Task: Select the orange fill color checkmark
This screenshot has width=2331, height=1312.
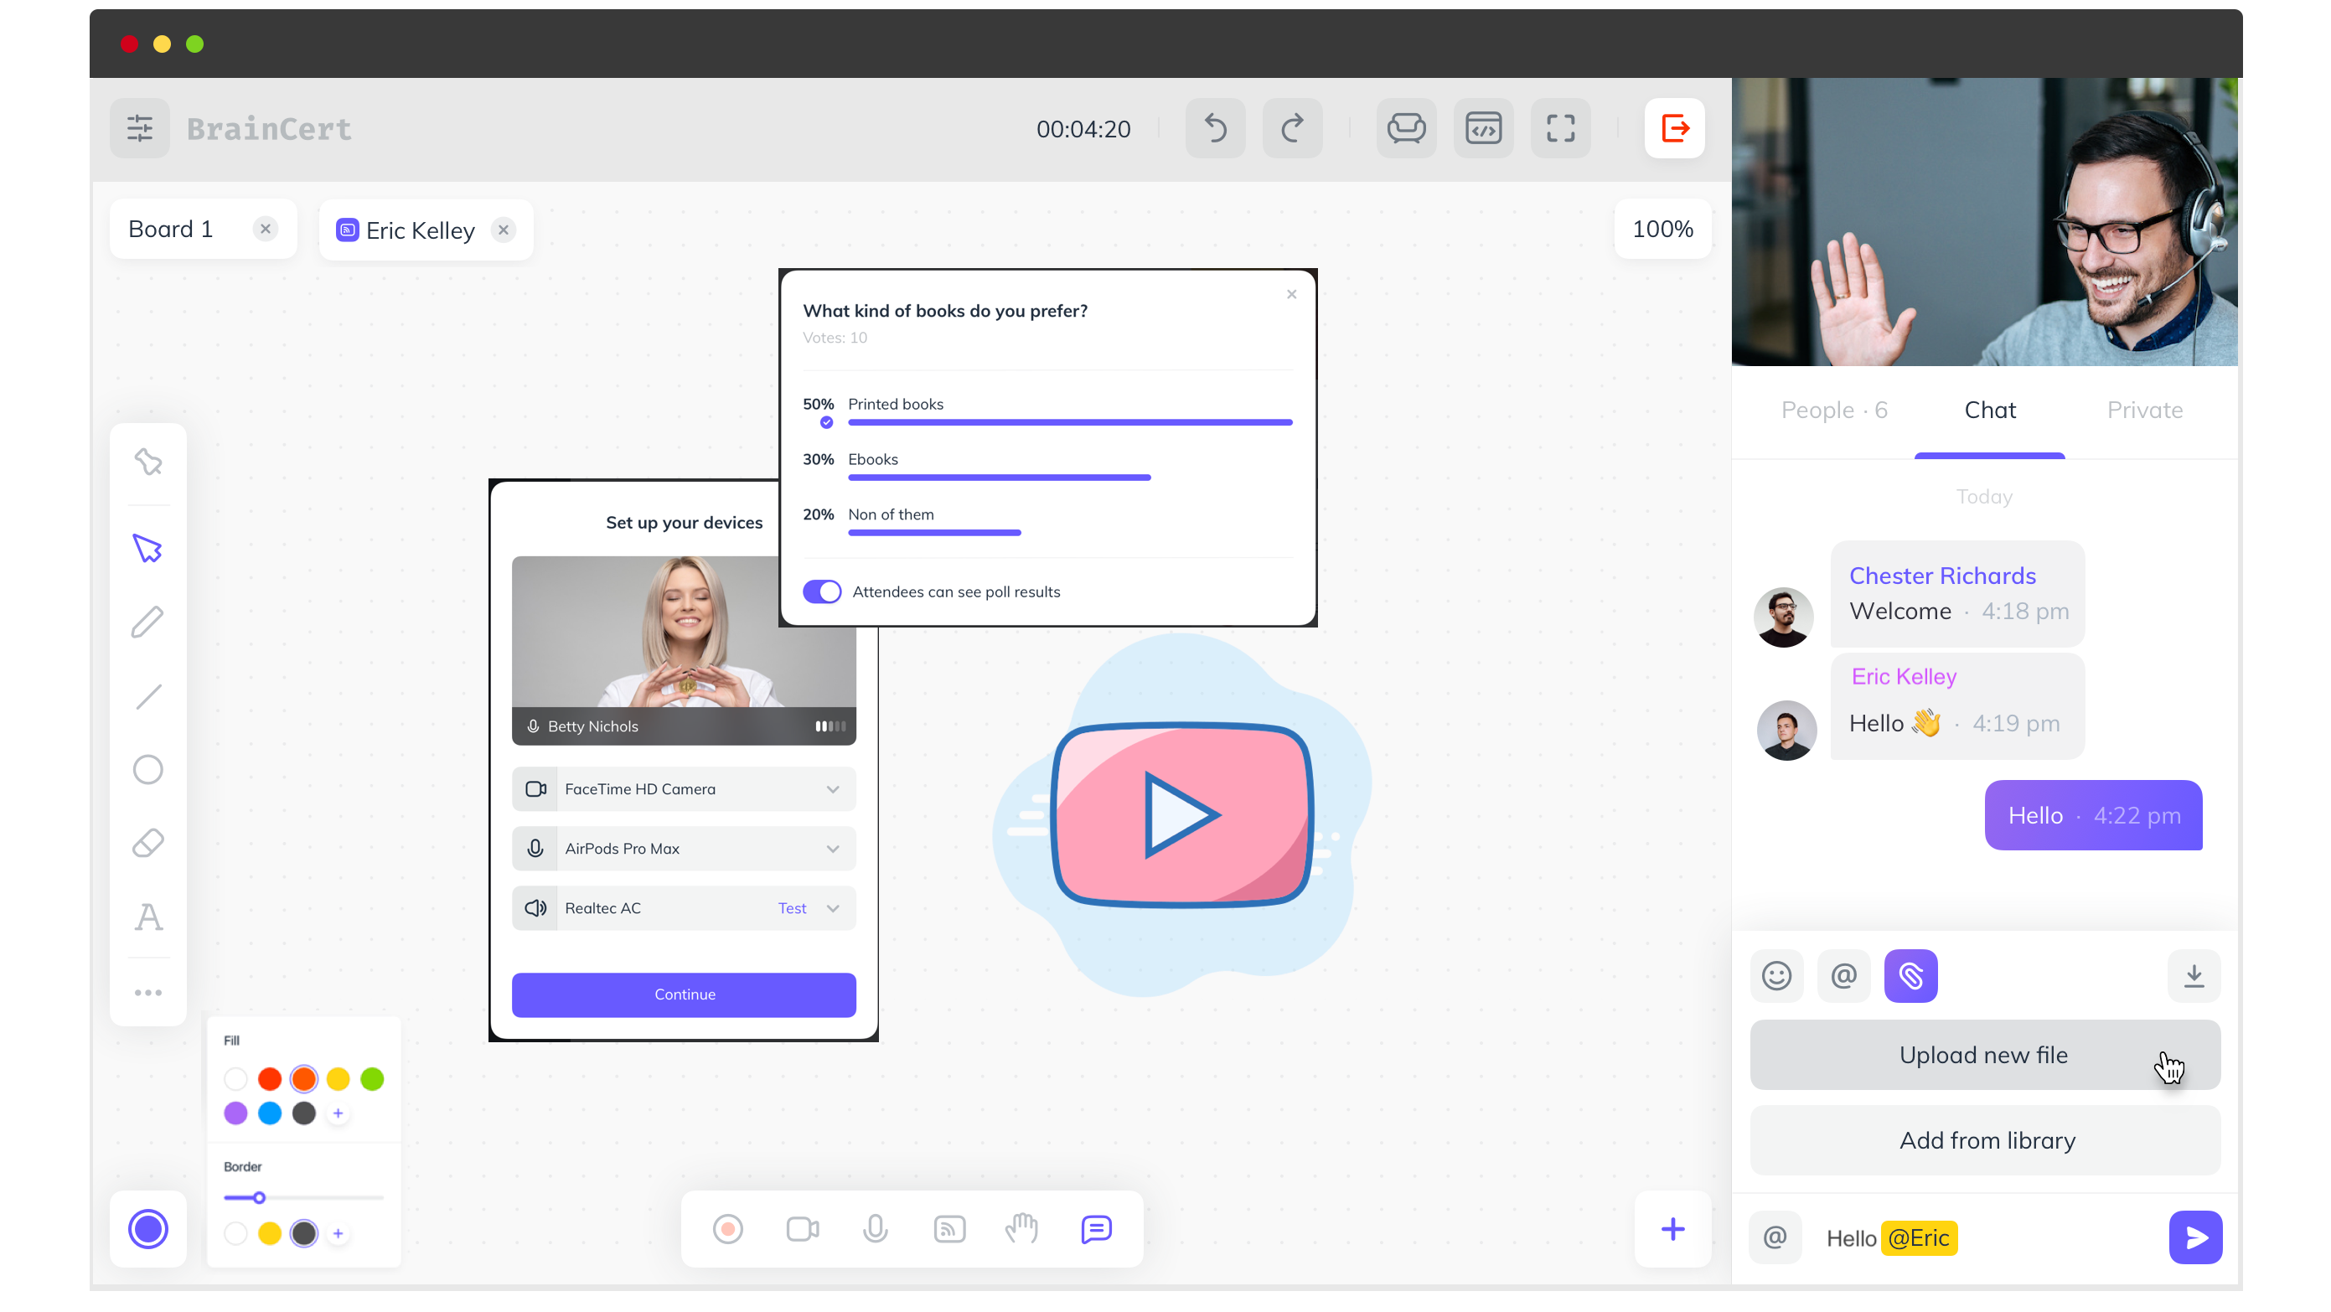Action: [304, 1078]
